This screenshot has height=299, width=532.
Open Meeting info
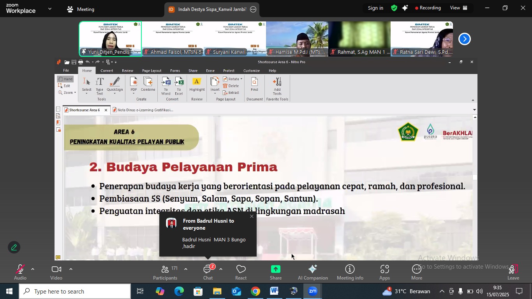(350, 272)
